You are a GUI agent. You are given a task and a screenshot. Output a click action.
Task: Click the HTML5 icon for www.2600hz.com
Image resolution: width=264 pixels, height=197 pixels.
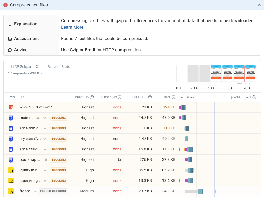(11, 107)
